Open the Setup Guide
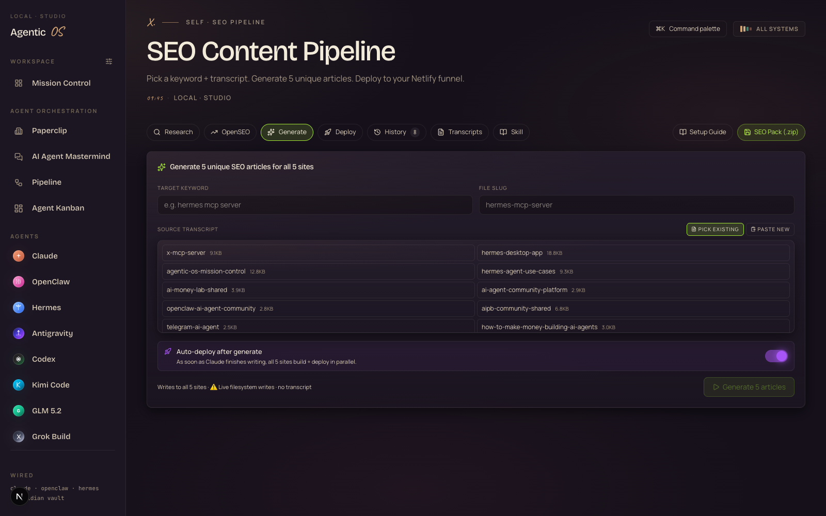 (x=703, y=132)
